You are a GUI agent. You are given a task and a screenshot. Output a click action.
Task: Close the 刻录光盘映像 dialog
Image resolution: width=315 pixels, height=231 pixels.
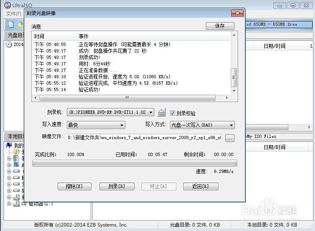[237, 13]
